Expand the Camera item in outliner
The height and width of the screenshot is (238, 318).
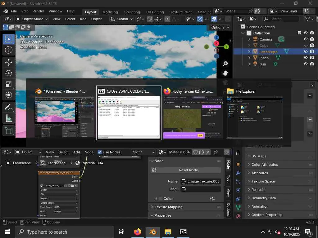[x=249, y=39]
